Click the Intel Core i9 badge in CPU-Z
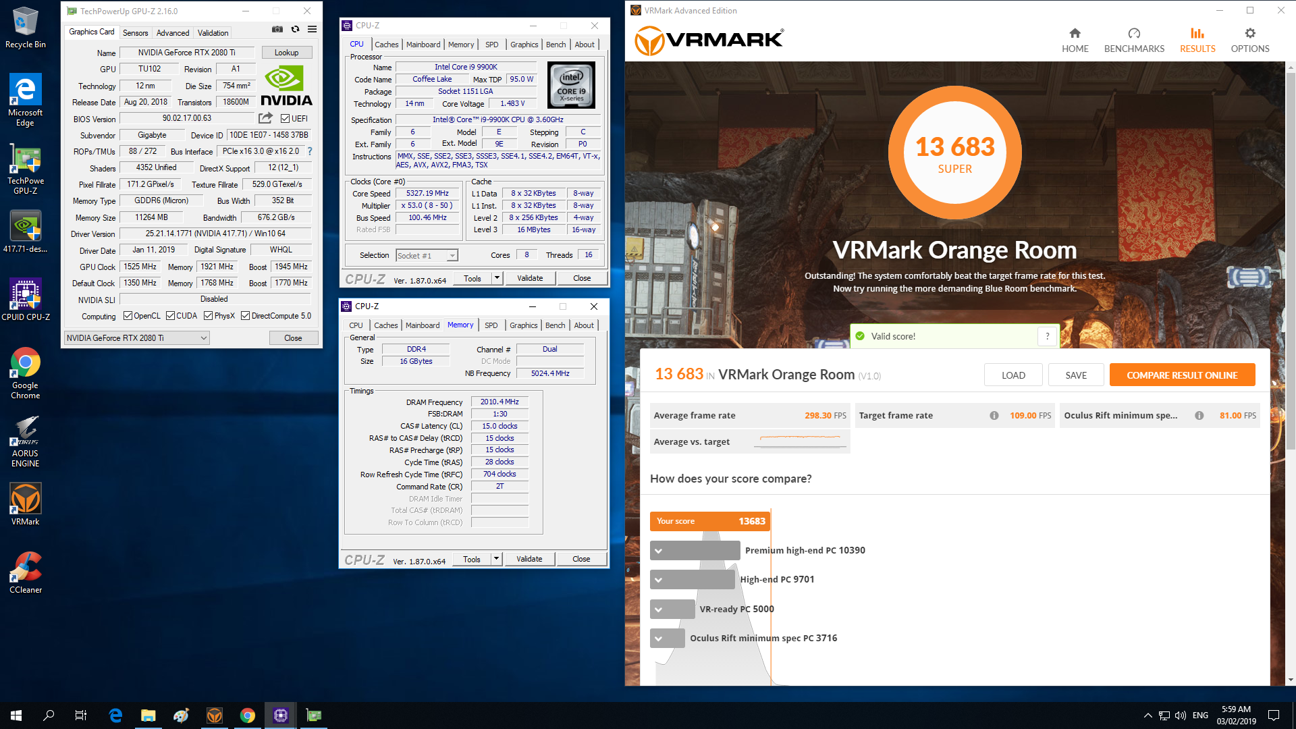The image size is (1296, 729). pos(571,86)
